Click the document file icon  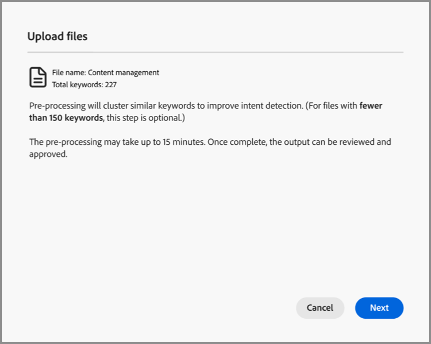(x=39, y=78)
